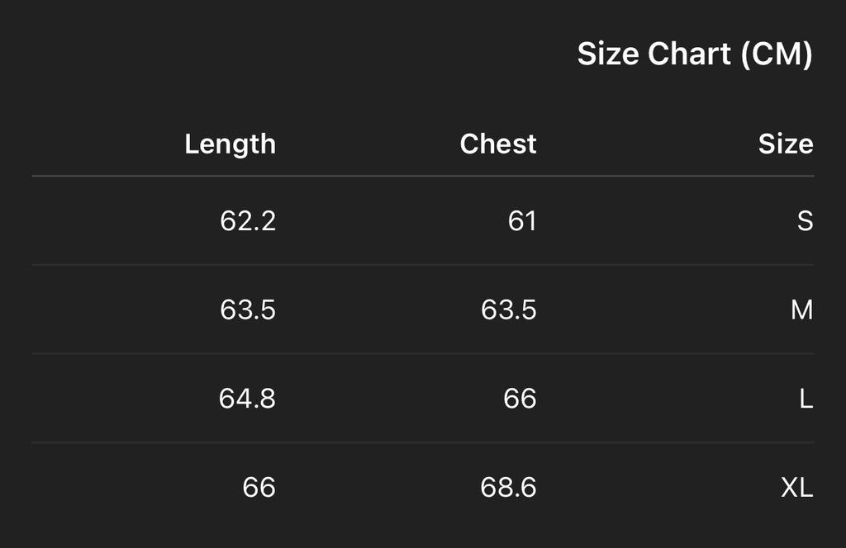
Task: Click the 62.2 length value
Action: (x=248, y=221)
